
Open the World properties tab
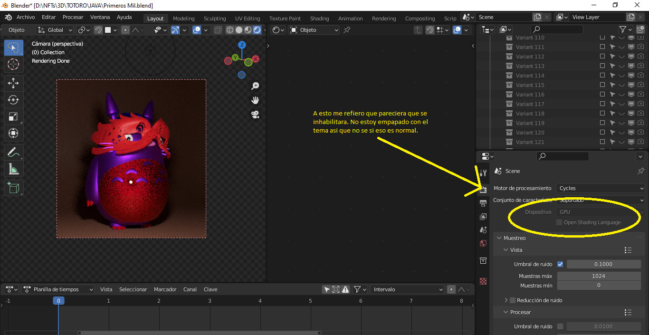tap(483, 243)
